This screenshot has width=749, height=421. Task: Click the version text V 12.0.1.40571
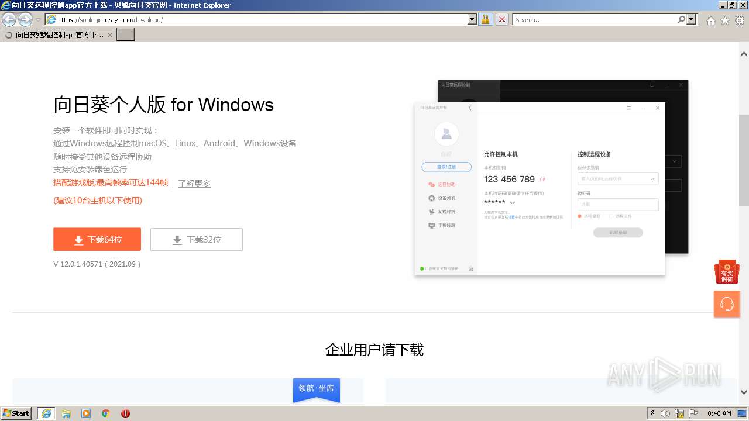click(x=97, y=264)
